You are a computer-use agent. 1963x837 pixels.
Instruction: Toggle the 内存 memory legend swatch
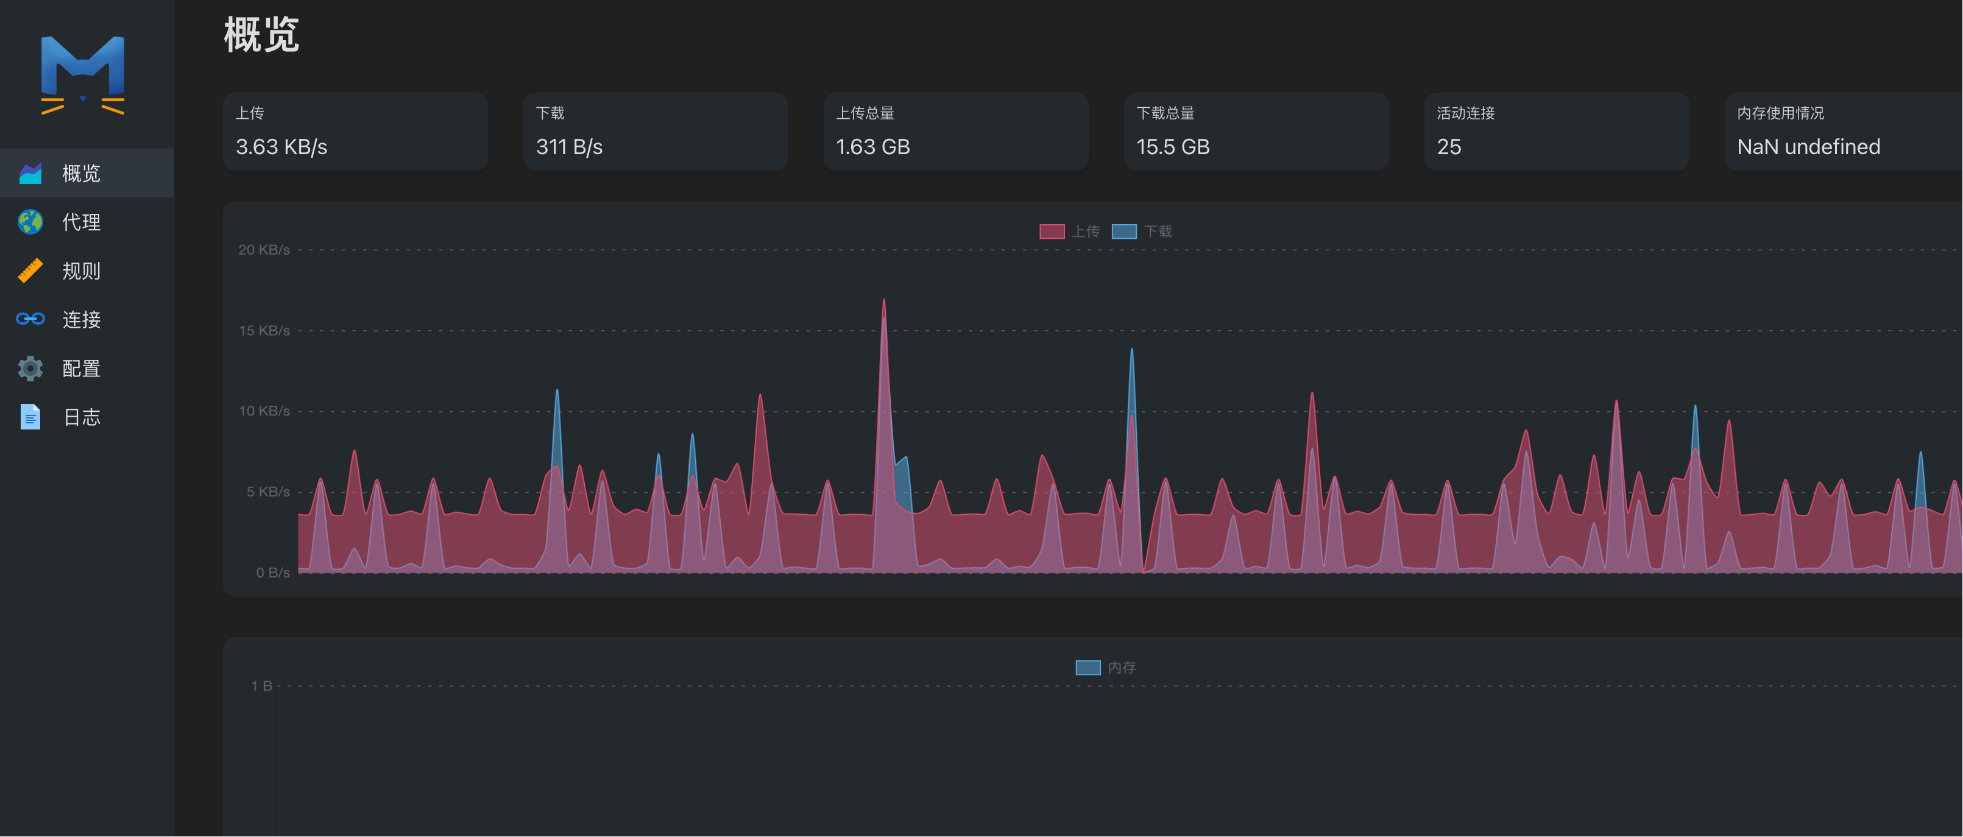click(x=1088, y=668)
